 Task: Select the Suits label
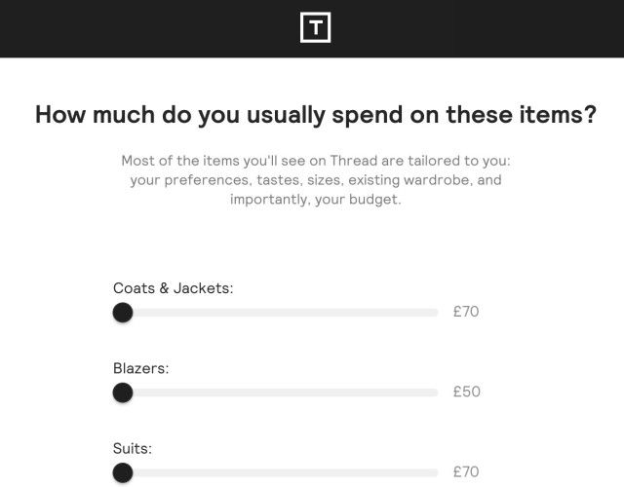click(x=133, y=448)
